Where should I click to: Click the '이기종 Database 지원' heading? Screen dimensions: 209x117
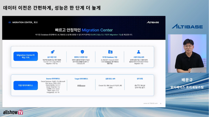(110, 57)
